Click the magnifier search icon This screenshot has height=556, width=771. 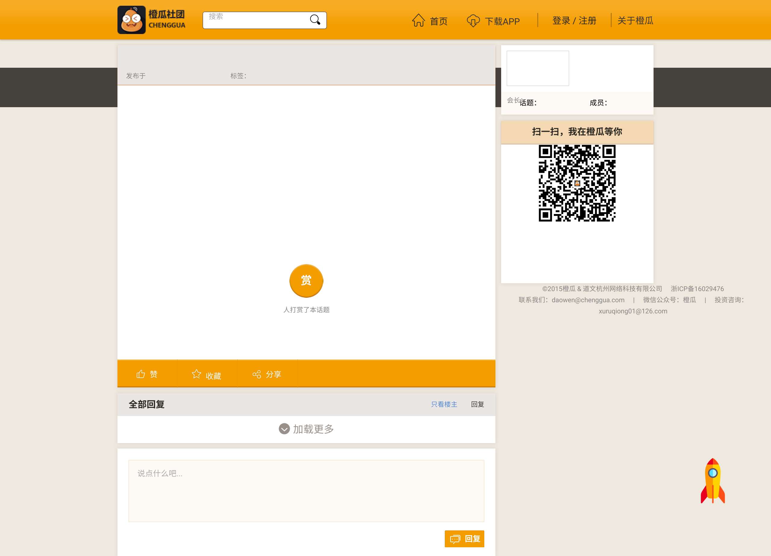tap(315, 20)
